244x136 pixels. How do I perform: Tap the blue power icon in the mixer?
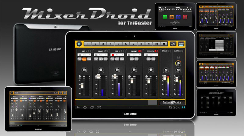coord(79,44)
